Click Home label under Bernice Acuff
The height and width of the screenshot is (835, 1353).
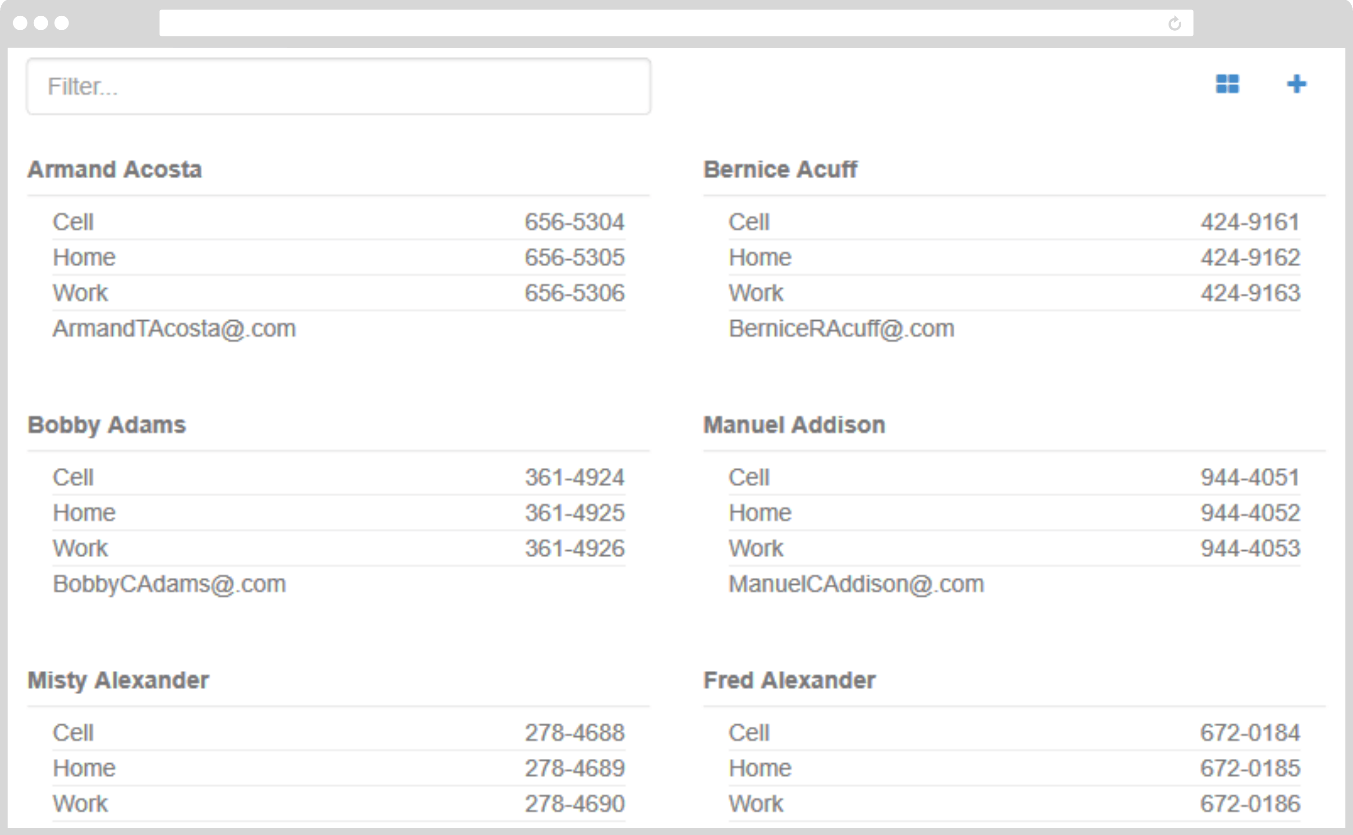pyautogui.click(x=760, y=257)
